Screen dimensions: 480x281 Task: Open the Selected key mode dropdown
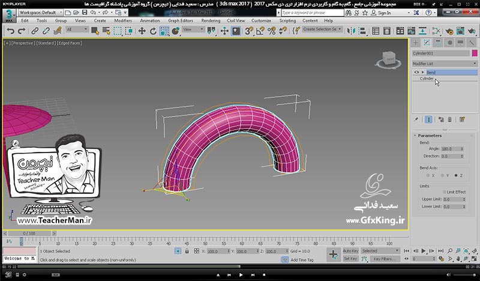[x=380, y=250]
